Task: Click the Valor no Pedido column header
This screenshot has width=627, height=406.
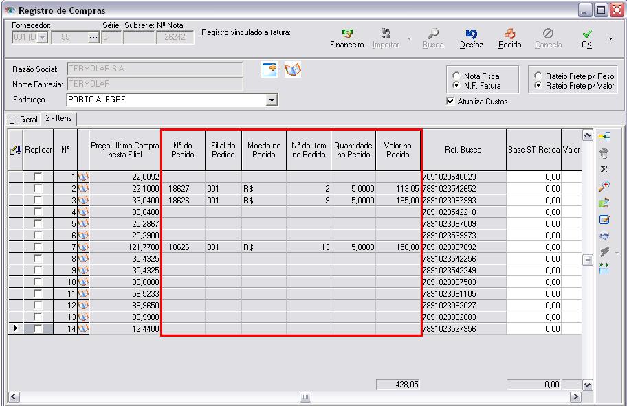Action: (x=397, y=150)
